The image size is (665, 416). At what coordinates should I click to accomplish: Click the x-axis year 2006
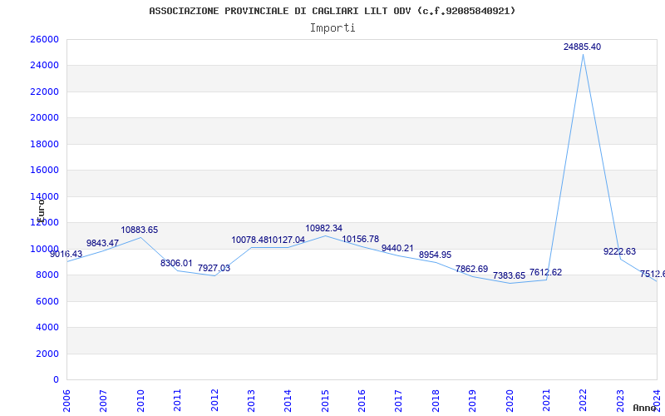[x=66, y=400]
